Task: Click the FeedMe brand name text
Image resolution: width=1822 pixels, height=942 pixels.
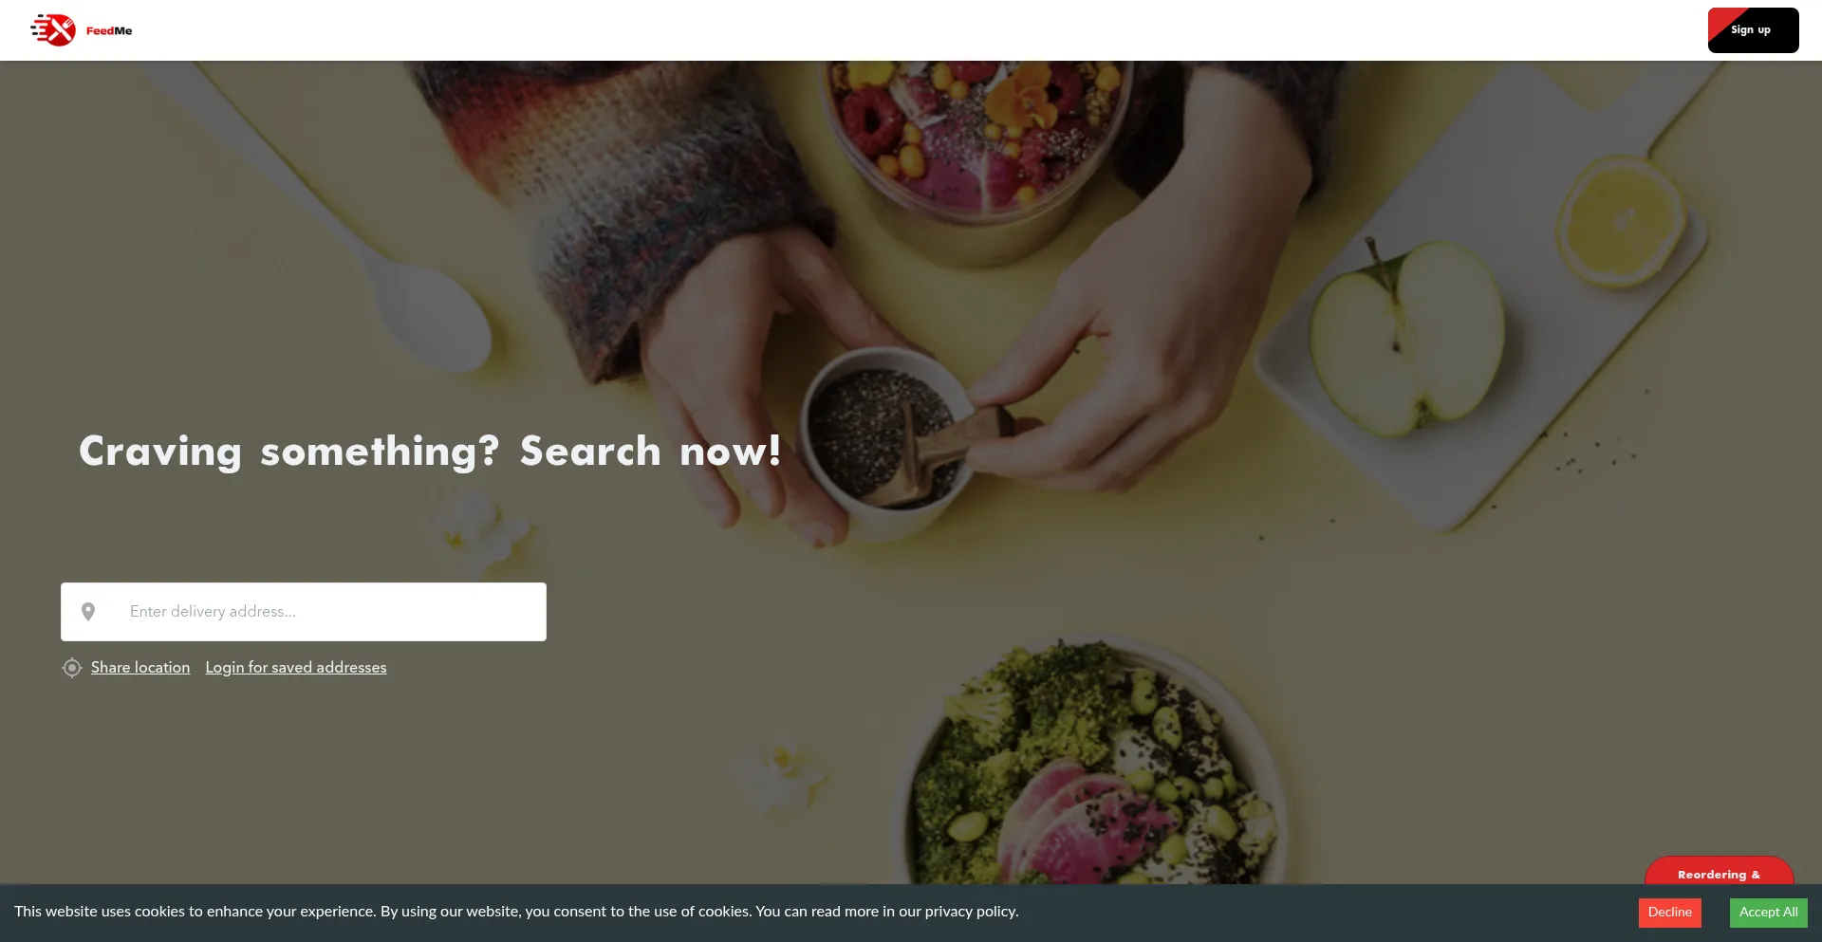Action: 109,31
